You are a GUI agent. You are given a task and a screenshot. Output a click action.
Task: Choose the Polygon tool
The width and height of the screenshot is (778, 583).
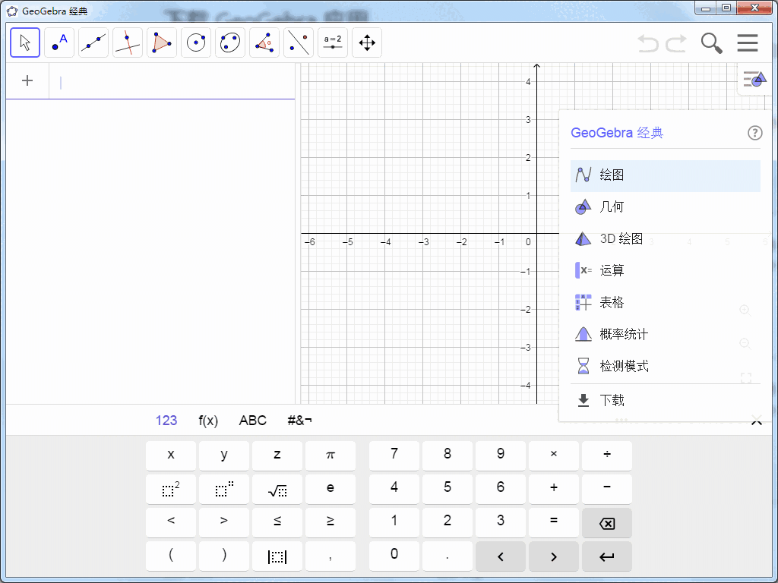[x=161, y=43]
